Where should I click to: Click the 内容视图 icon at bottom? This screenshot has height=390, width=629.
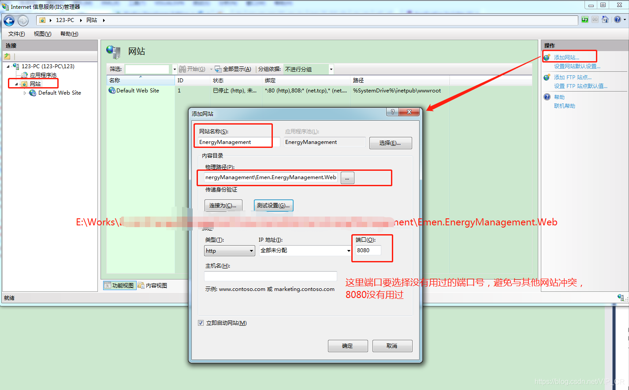(x=141, y=285)
